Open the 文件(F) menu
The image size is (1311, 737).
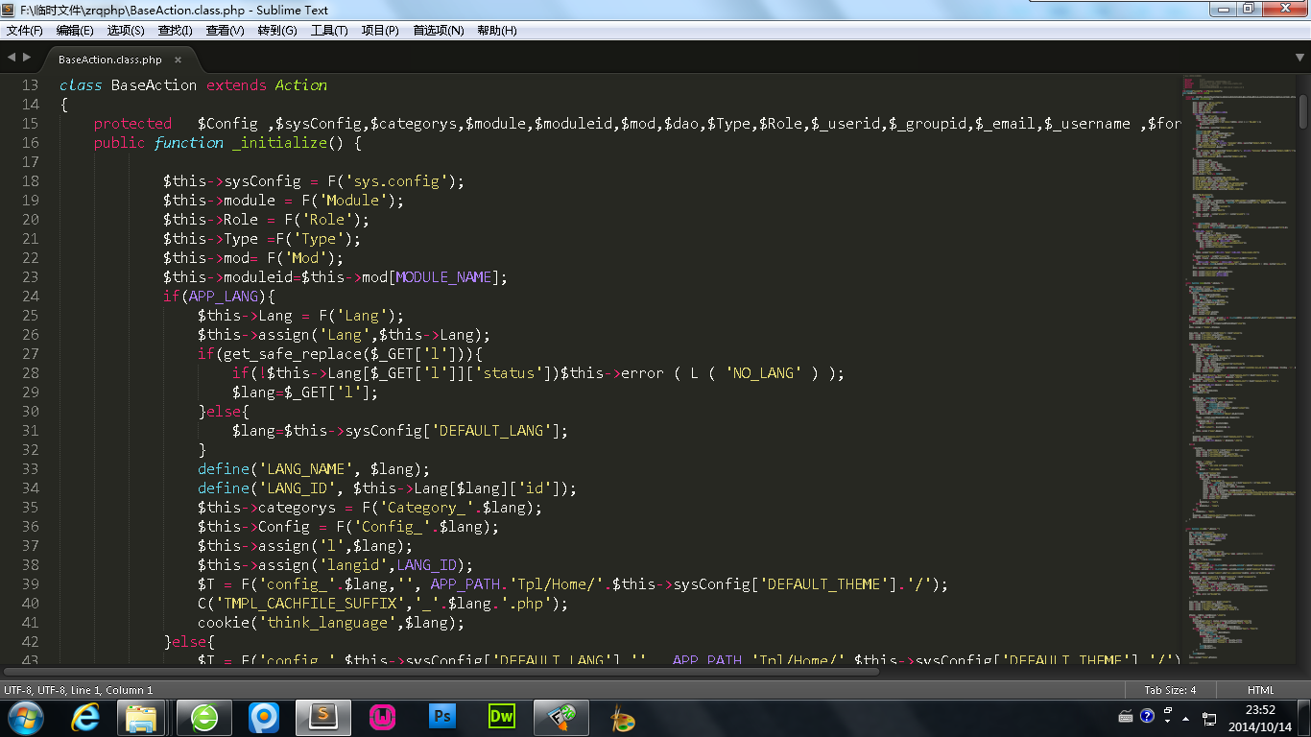[x=25, y=30]
